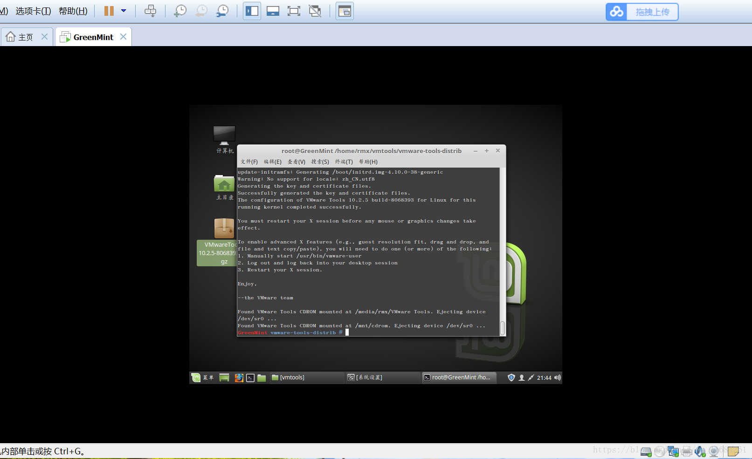
Task: Open terminal 帮助(H) menu
Action: pos(368,162)
